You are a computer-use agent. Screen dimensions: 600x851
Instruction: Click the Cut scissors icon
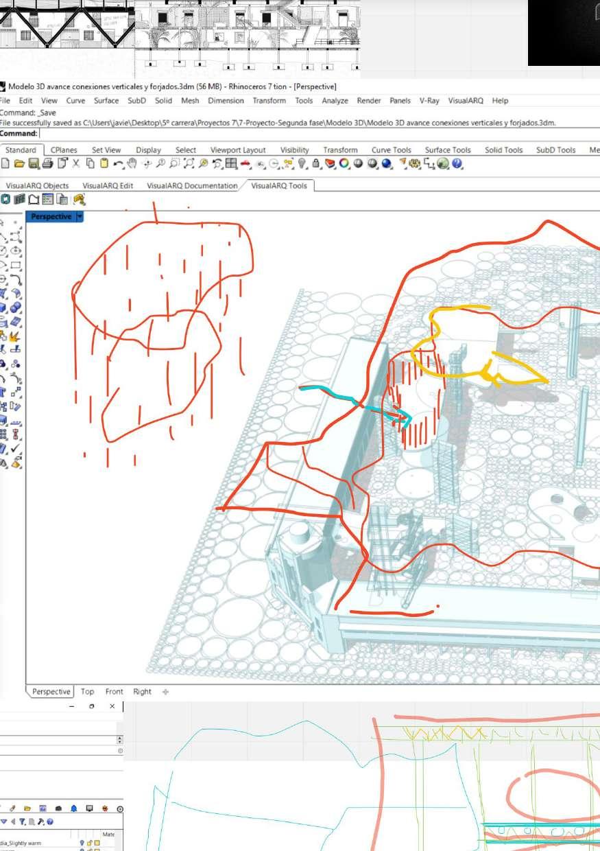(75, 164)
